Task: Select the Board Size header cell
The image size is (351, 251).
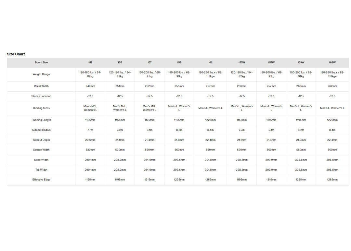Action: pos(41,62)
